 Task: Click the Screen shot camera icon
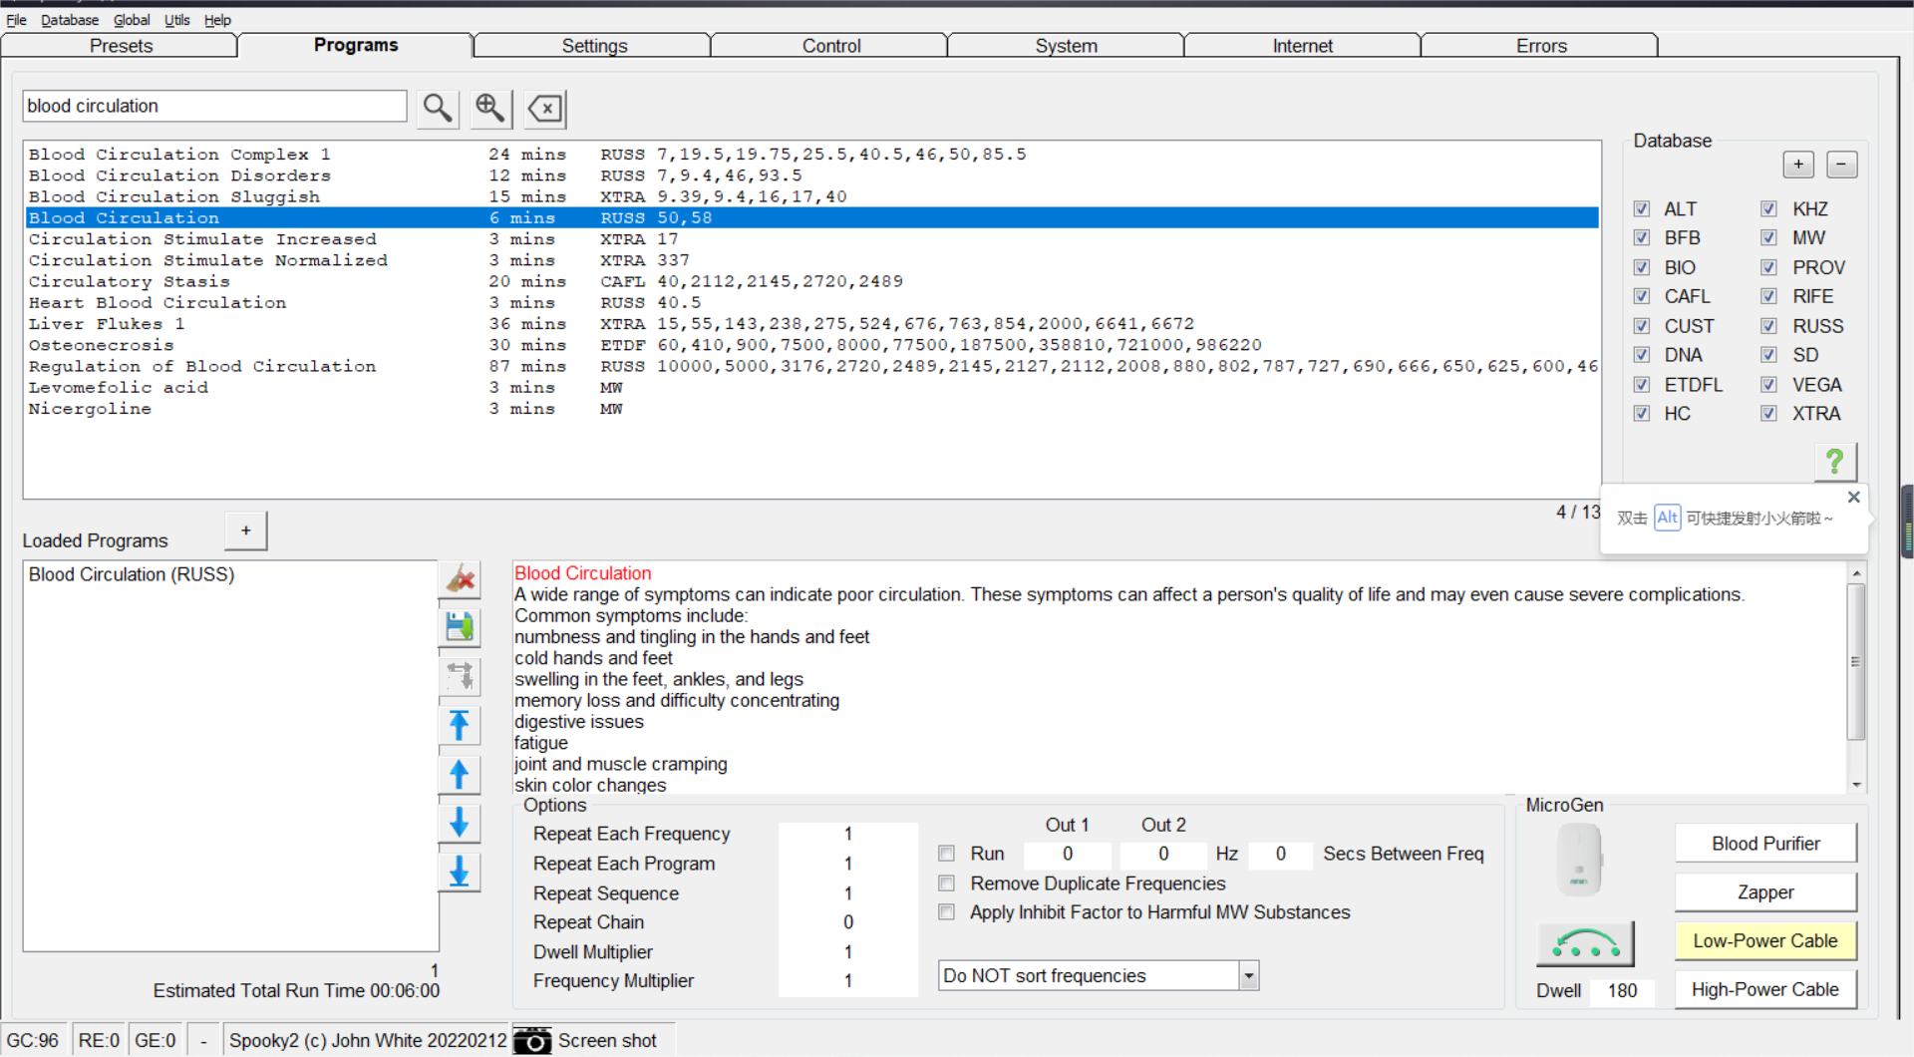pyautogui.click(x=532, y=1040)
